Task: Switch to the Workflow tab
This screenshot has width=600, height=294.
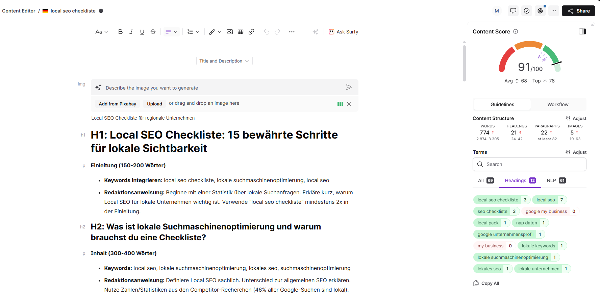Action: click(558, 104)
